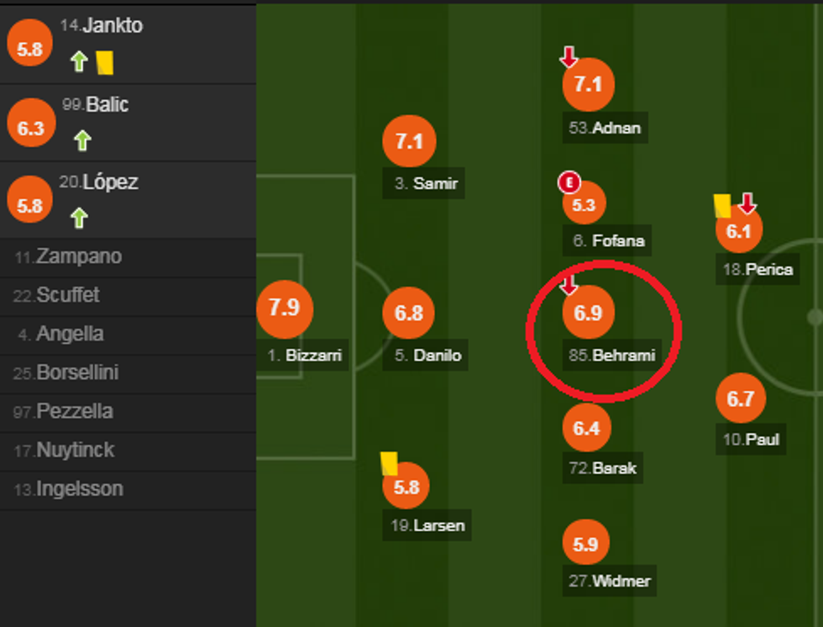Image resolution: width=823 pixels, height=627 pixels.
Task: Click Larsen's yellow card icon
Action: coord(389,463)
